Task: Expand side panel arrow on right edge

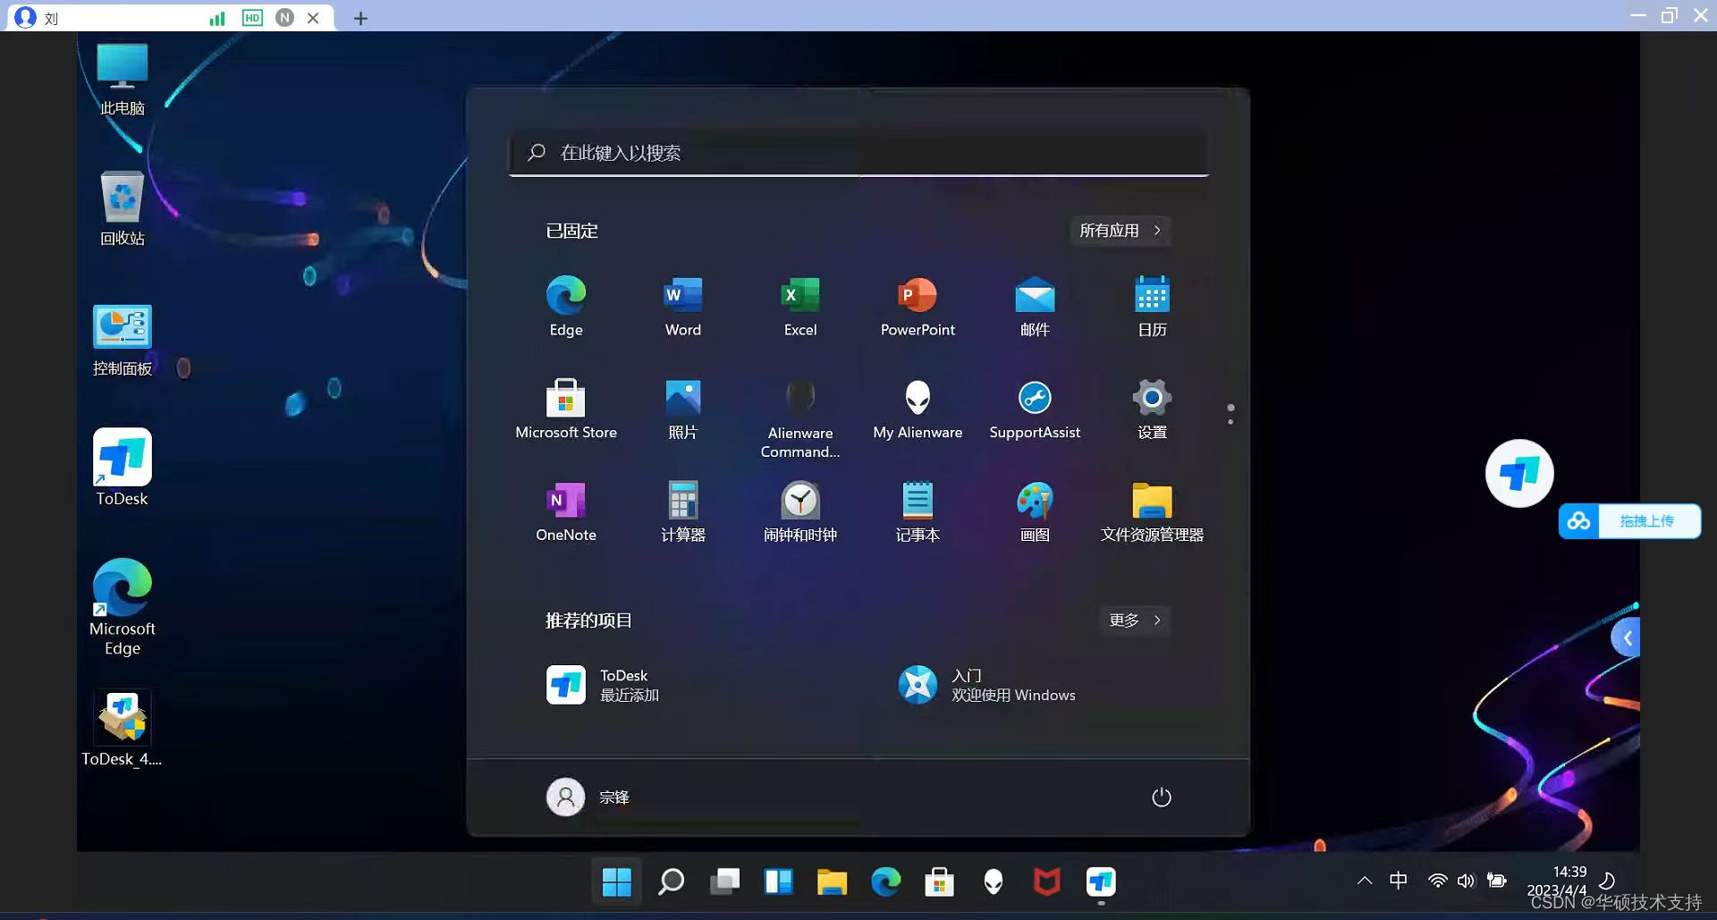Action: click(1628, 637)
